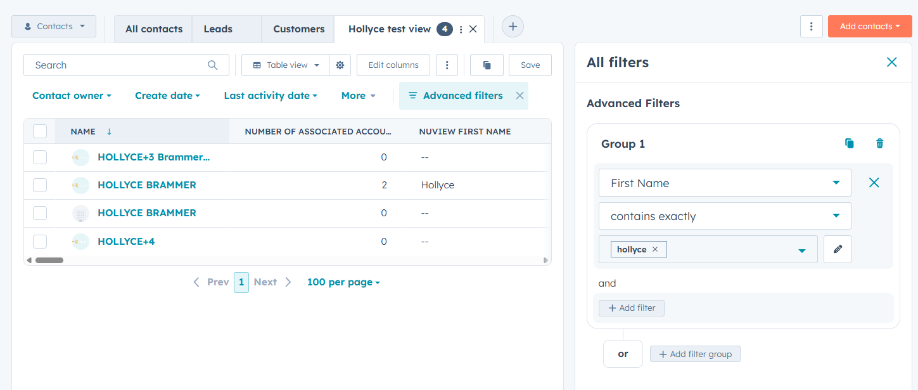Open the Hollyce test view options menu
Viewport: 918px width, 390px height.
[461, 29]
